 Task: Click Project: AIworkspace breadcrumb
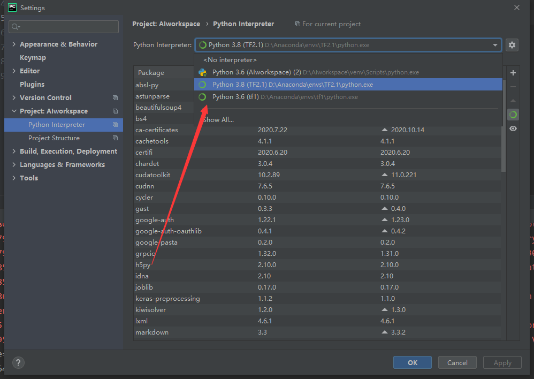tap(166, 24)
